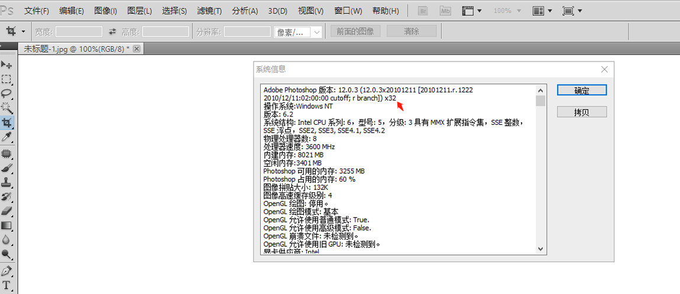Swap width and height values
Viewport: 680px width, 294px height.
[x=112, y=31]
